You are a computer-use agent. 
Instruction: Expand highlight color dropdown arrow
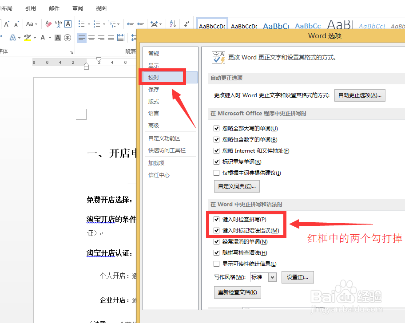tap(35, 38)
